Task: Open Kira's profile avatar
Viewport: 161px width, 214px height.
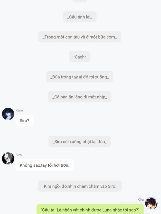Action: tap(151, 203)
